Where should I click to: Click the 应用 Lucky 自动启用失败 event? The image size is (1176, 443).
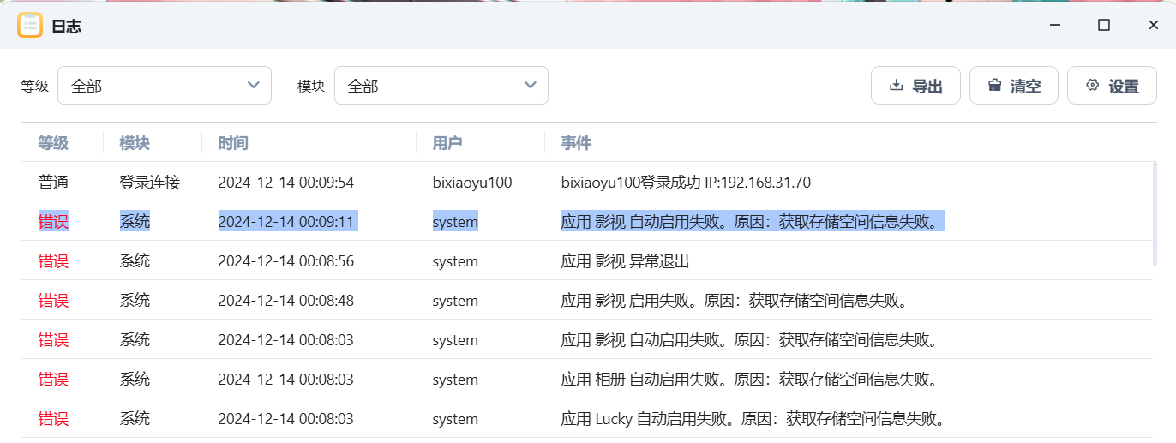pyautogui.click(x=753, y=419)
